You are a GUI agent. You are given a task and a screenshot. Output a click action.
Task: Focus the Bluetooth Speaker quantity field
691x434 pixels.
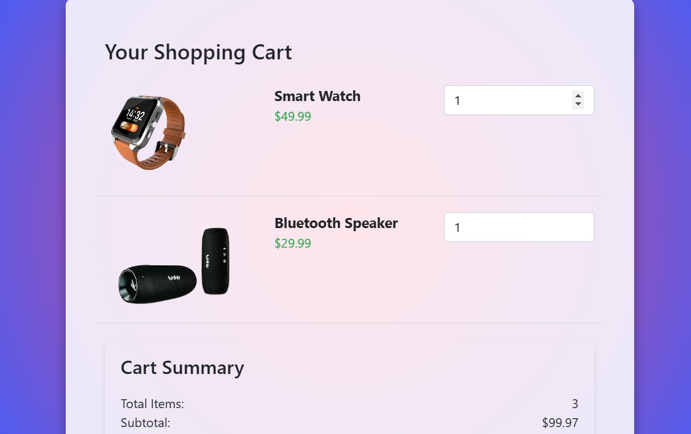519,227
